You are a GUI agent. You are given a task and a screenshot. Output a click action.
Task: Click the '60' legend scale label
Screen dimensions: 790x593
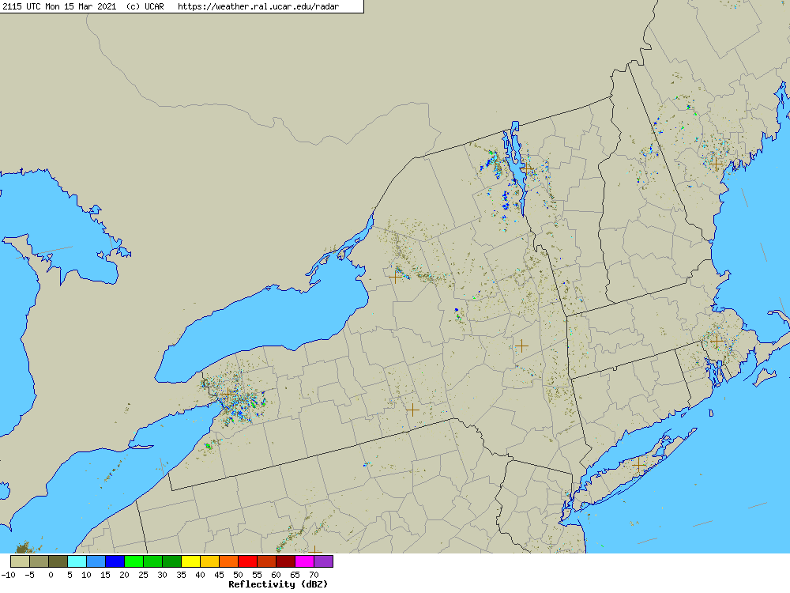coord(276,575)
